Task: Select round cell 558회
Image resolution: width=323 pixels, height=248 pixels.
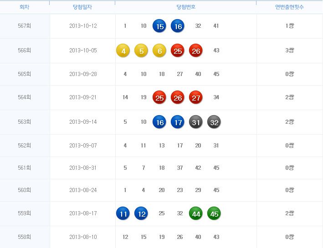Action: (x=25, y=237)
